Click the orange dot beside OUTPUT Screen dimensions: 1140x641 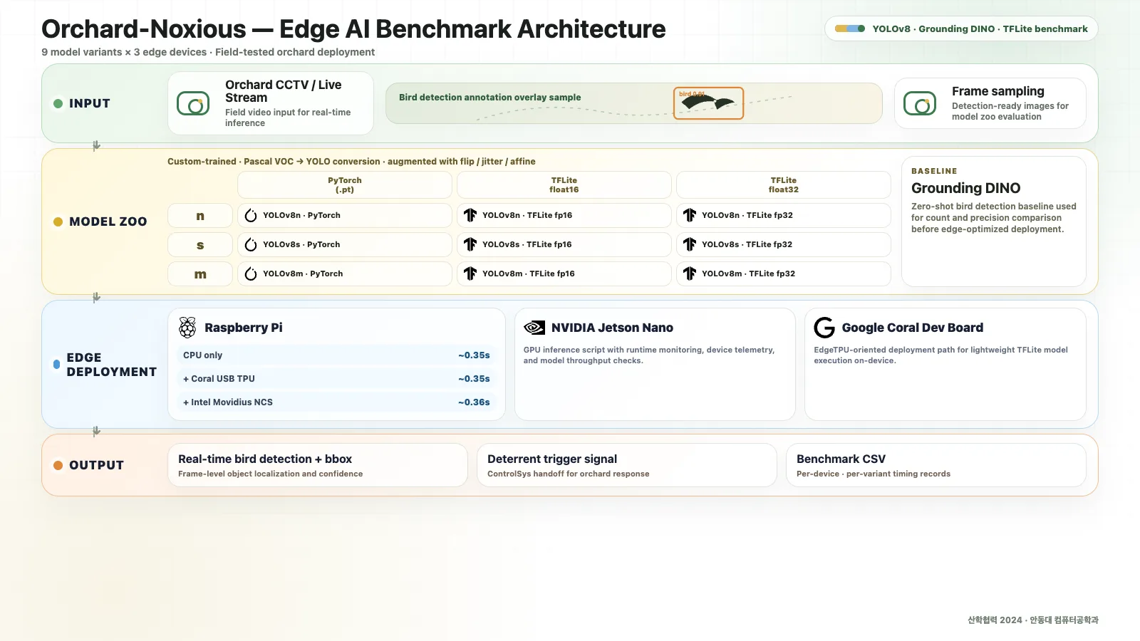click(x=58, y=465)
